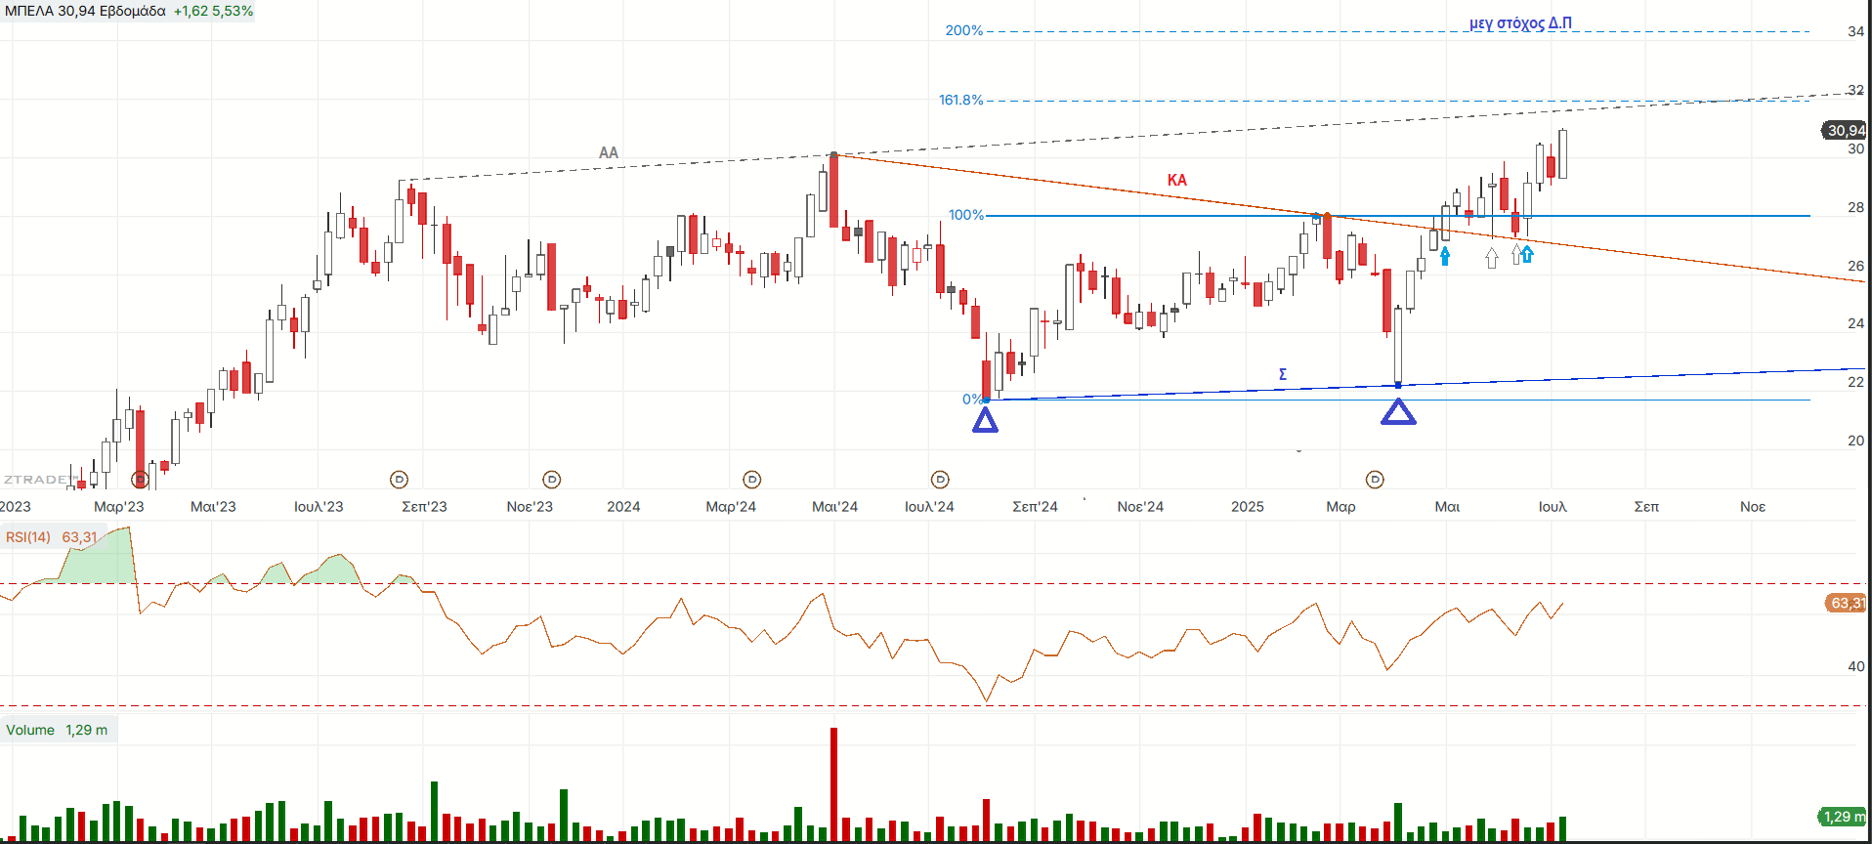The width and height of the screenshot is (1872, 844).
Task: Click the dividend D marker near Μαρ'23
Action: click(x=140, y=480)
